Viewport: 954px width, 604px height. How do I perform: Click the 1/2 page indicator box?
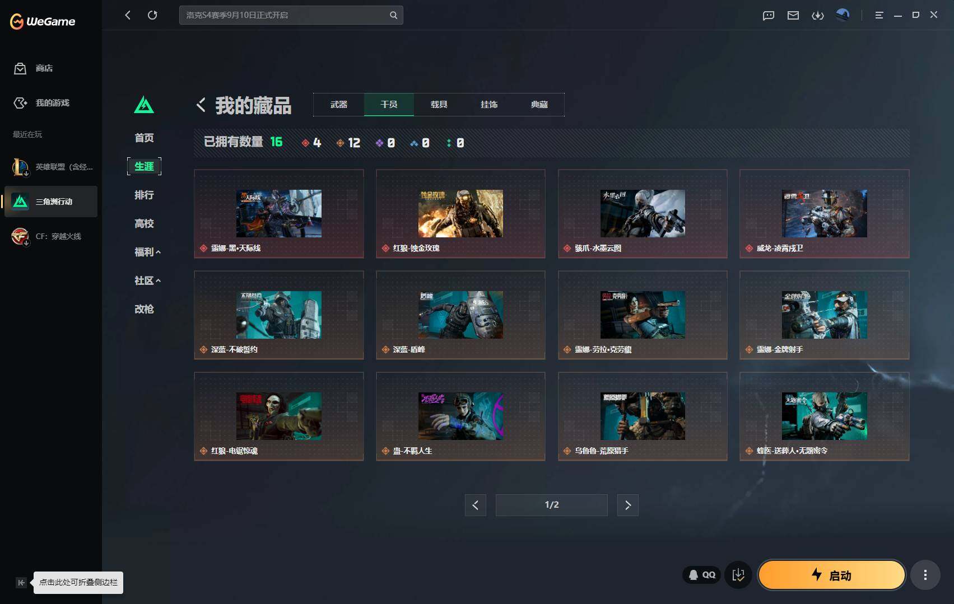click(551, 505)
